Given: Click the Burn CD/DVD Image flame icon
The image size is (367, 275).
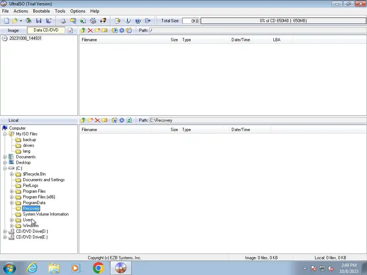Looking at the screenshot, I should coord(103,21).
